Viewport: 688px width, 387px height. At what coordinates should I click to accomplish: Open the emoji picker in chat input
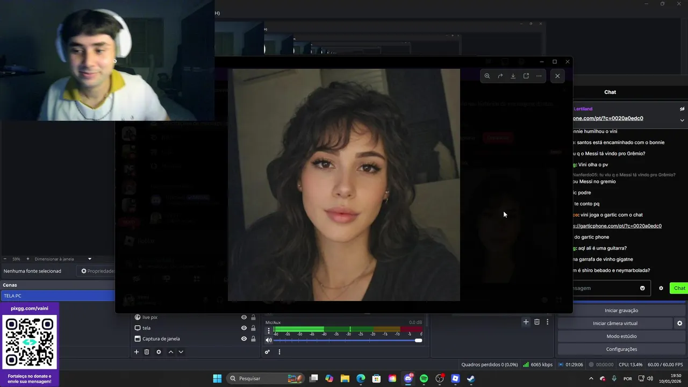(642, 288)
